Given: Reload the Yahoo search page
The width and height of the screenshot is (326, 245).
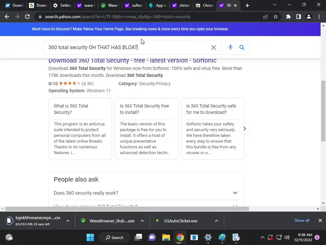Looking at the screenshot, I should [x=27, y=17].
